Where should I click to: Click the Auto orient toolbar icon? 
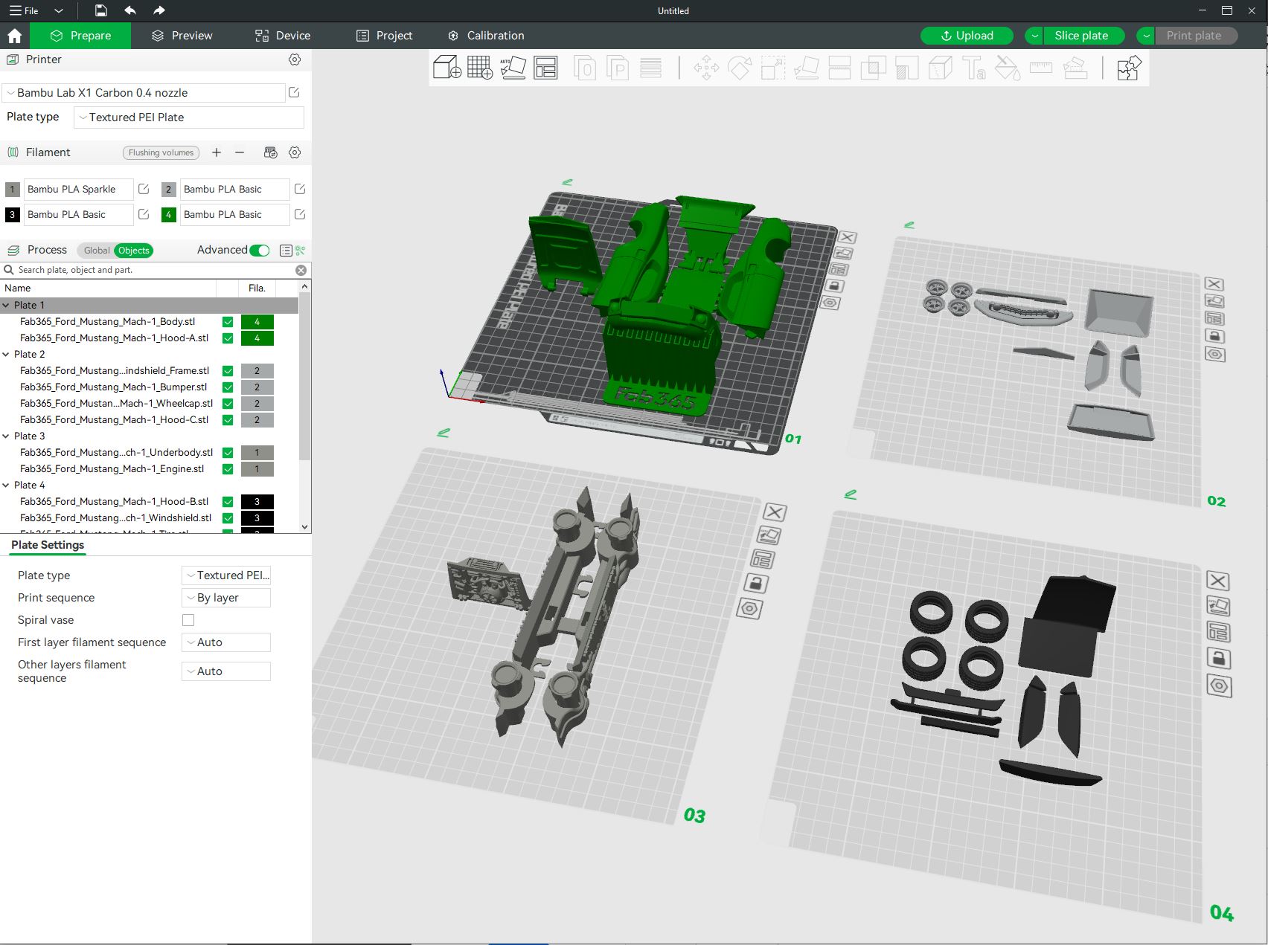click(x=513, y=68)
